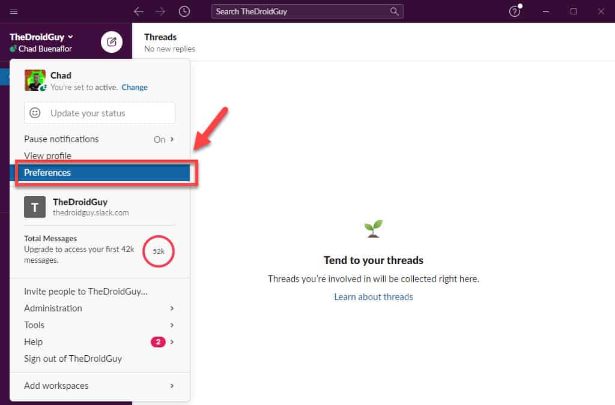Click the search magnifier icon
This screenshot has width=615, height=405.
coord(394,11)
